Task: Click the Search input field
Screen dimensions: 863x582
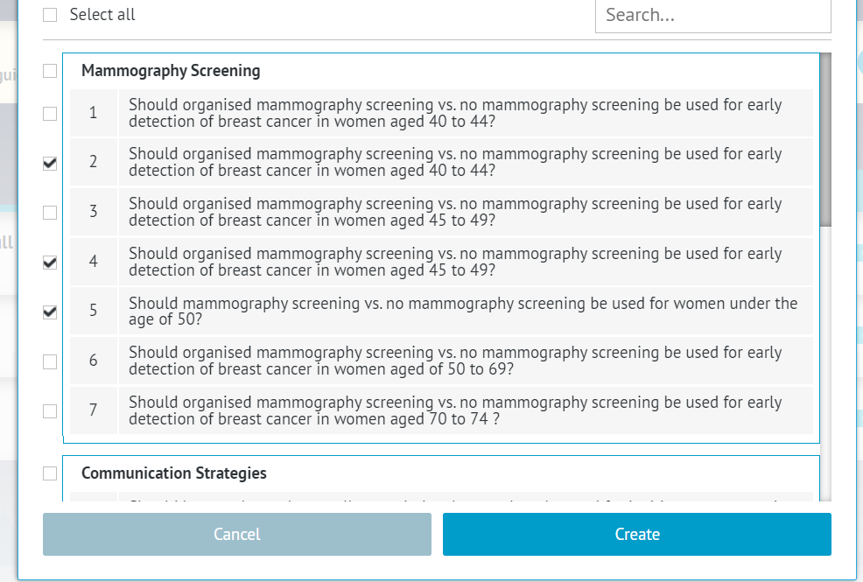Action: [712, 16]
